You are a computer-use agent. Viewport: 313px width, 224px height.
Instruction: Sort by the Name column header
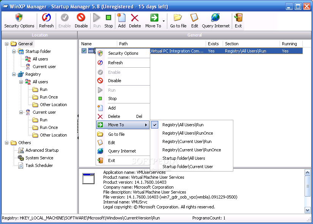98,44
